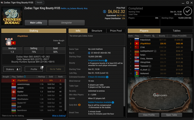Screen dimensions: 194x120
Task: Select seller row wwwmmmqqq
Action: [x=33, y=84]
